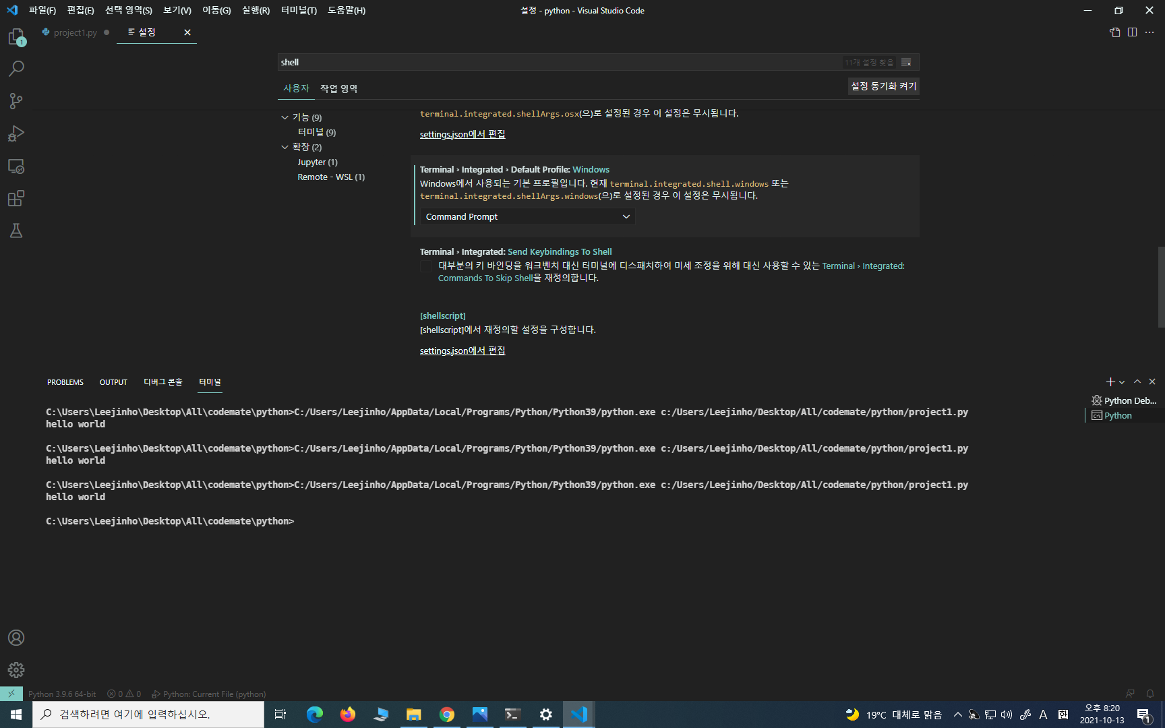The height and width of the screenshot is (728, 1165).
Task: Switch to the project1.py editor tab
Action: (x=76, y=32)
